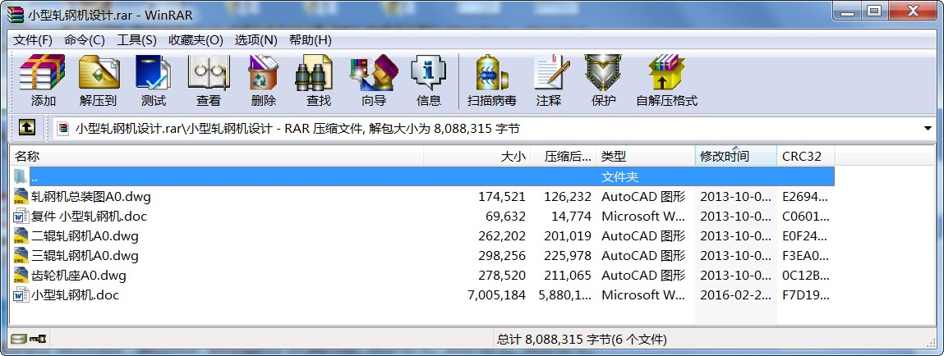Go up one level using arrow button
Viewport: 944px width, 356px height.
pos(27,128)
